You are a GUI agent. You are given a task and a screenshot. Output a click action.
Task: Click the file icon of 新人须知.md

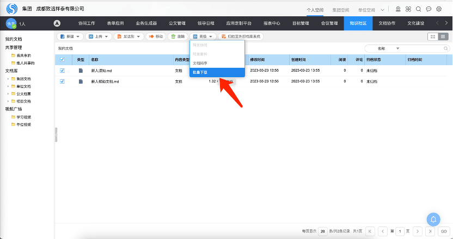(81, 71)
